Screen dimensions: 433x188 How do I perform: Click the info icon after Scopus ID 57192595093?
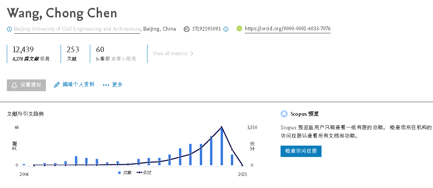[x=226, y=29]
